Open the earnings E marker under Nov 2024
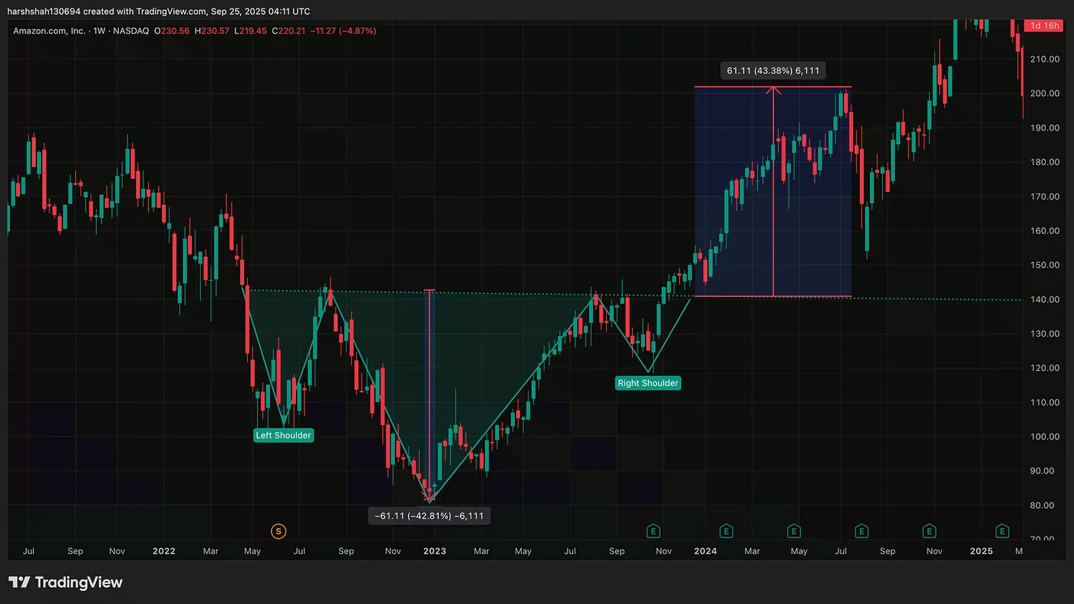 click(929, 530)
